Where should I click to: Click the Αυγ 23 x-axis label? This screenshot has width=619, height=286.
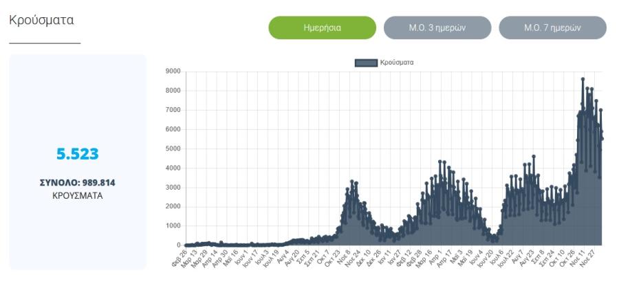(x=527, y=258)
